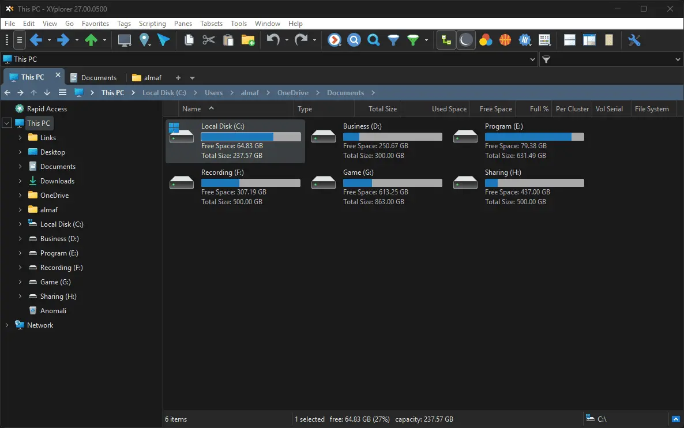Click the blue gear badge toolbar icon
Screen dimensions: 684x428
(525, 40)
